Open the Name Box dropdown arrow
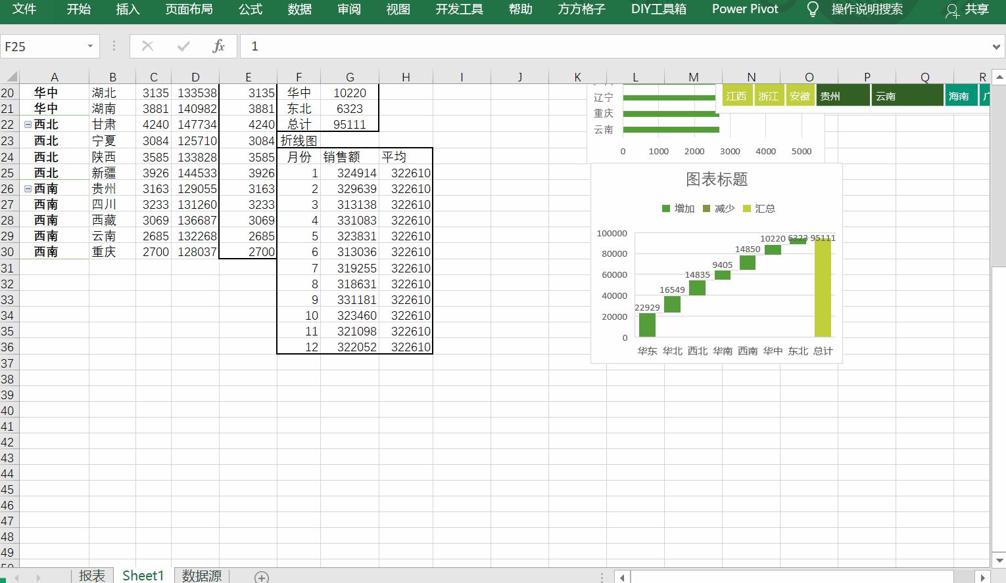Viewport: 1006px width, 583px height. click(90, 46)
